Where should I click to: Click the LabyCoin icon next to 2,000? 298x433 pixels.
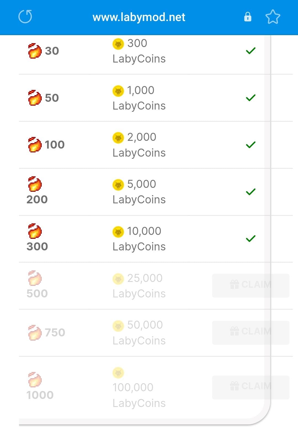[x=118, y=138]
